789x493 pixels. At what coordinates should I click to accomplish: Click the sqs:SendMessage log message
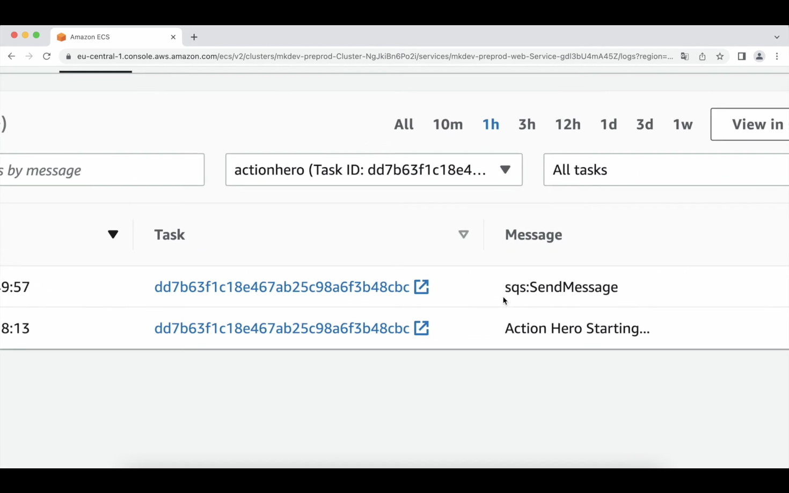(x=561, y=287)
